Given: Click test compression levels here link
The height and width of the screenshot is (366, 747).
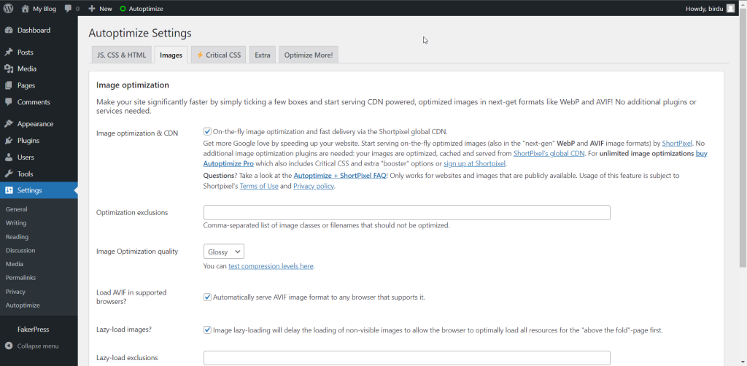Looking at the screenshot, I should [271, 266].
